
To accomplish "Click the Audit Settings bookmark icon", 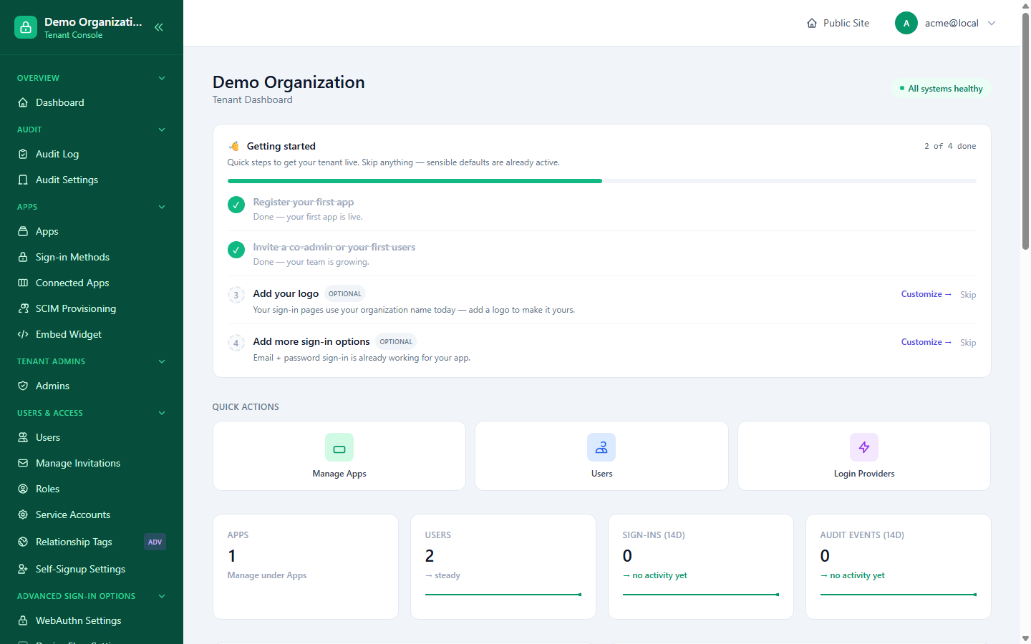I will pos(23,180).
